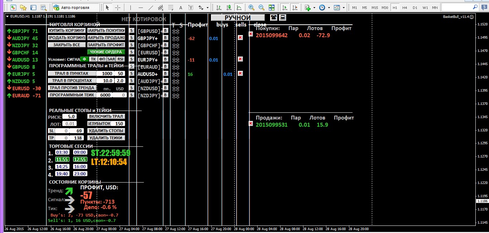The width and height of the screenshot is (489, 233).
Task: Zoom in on the chart
Action: [251, 7]
